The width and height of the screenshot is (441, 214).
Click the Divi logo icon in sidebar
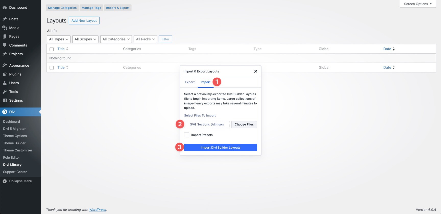click(5, 112)
